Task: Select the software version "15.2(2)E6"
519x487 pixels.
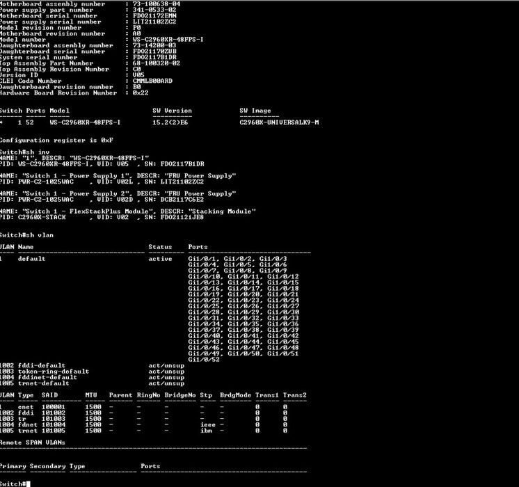Action: [170, 122]
